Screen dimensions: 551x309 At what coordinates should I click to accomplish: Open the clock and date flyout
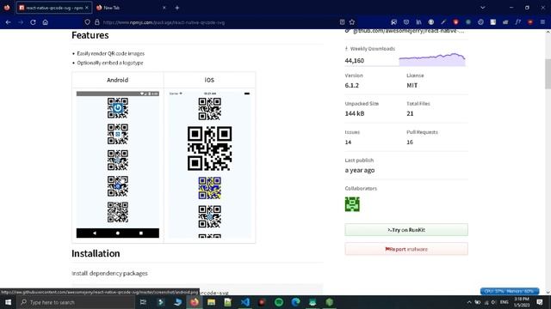coord(522,302)
